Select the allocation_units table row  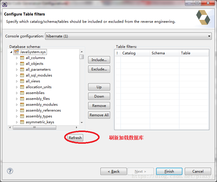click(39, 87)
